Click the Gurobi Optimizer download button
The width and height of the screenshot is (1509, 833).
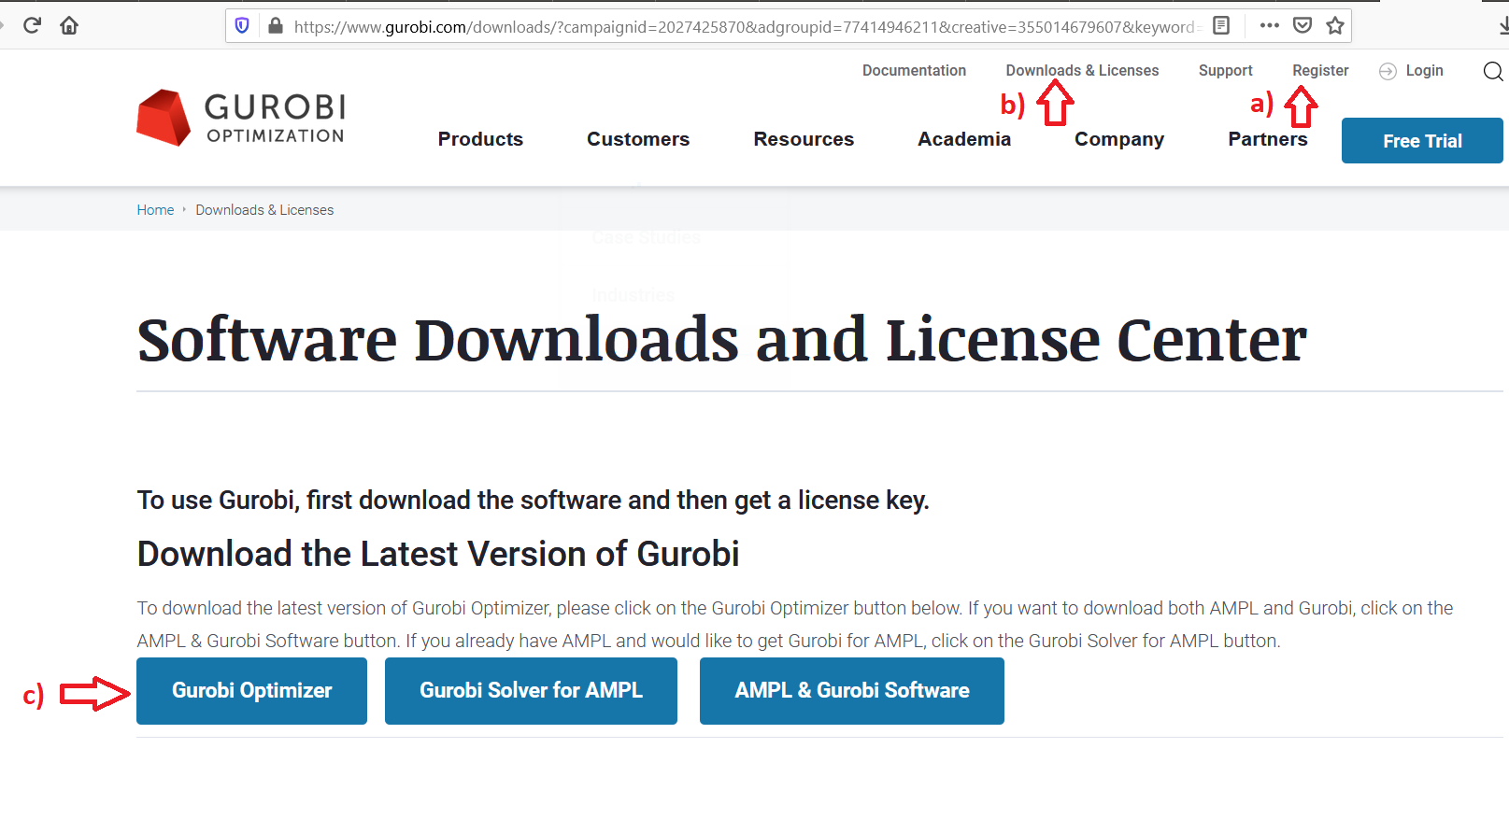pyautogui.click(x=251, y=691)
